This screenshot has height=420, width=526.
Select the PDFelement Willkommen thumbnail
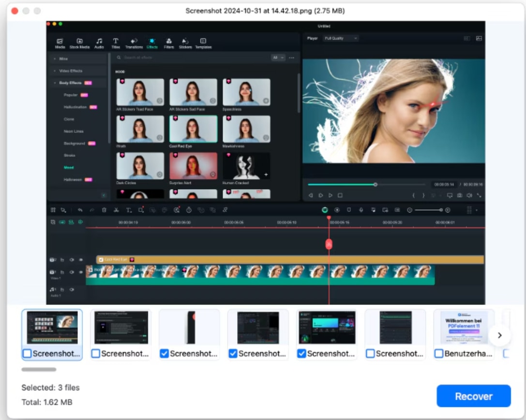[464, 328]
